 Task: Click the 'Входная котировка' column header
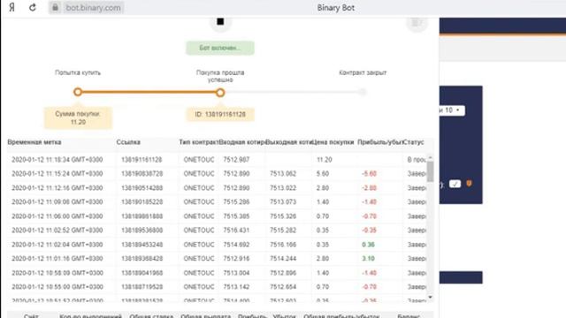click(x=242, y=142)
